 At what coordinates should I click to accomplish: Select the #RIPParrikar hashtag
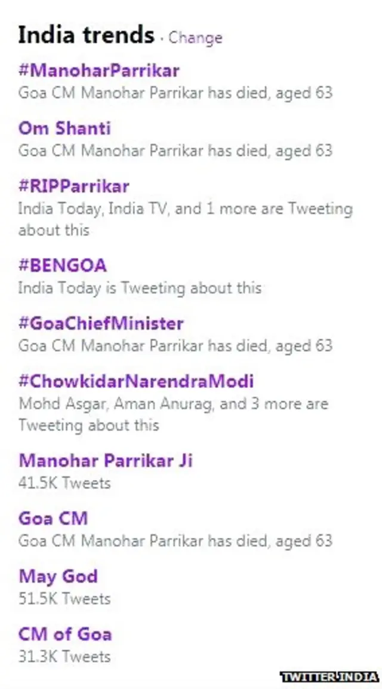click(x=73, y=186)
